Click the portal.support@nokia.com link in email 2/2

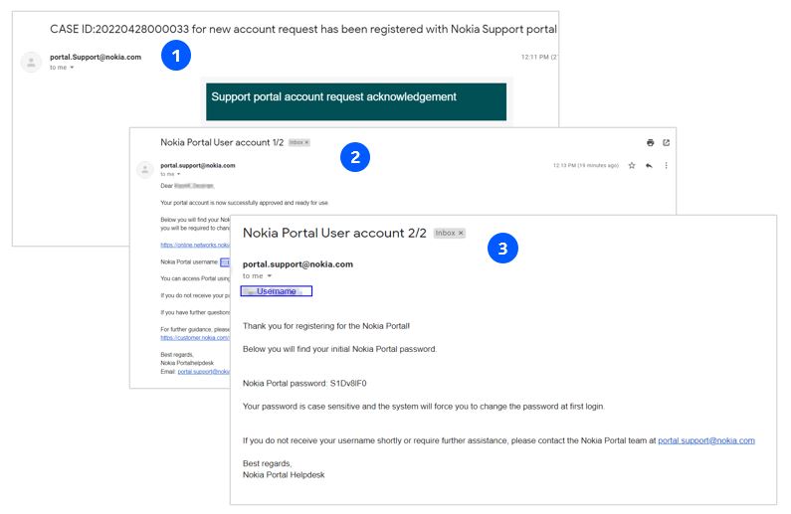click(705, 439)
